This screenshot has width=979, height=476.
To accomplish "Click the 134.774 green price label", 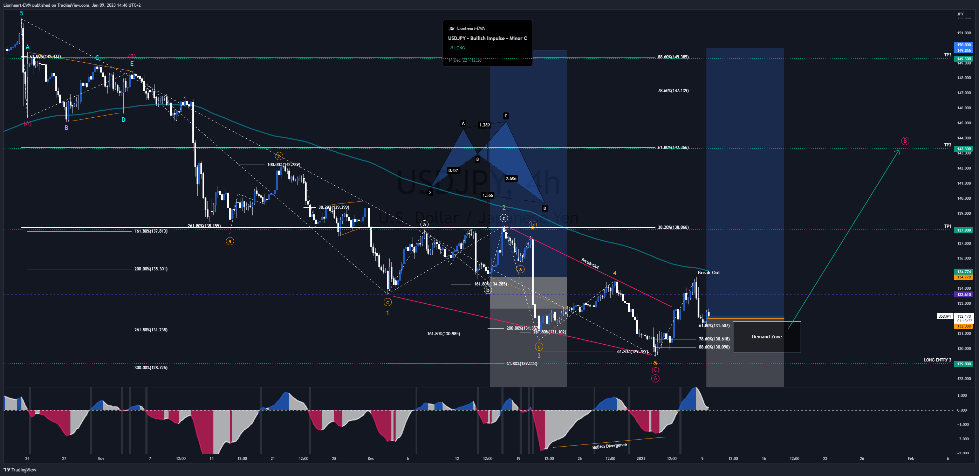I will pyautogui.click(x=964, y=271).
